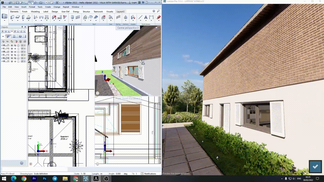Tick the checkbox in the row with (15)
324x182 pixels.
click(18, 55)
